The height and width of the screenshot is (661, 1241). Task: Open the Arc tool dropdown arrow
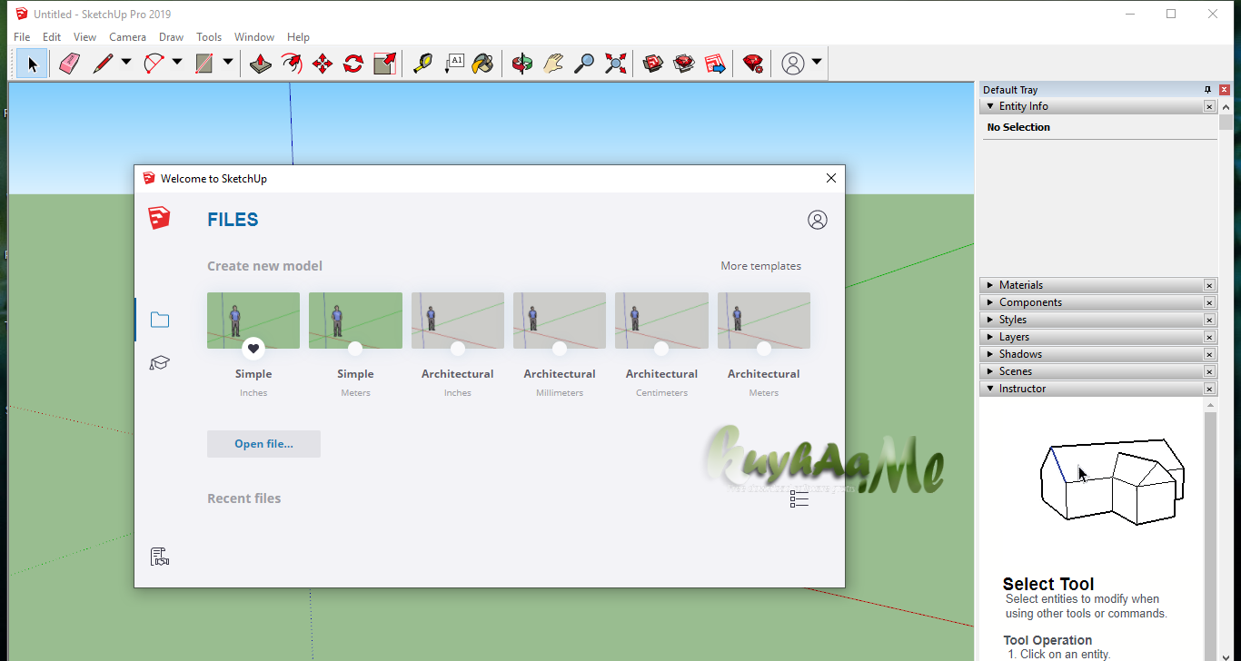[x=177, y=63]
